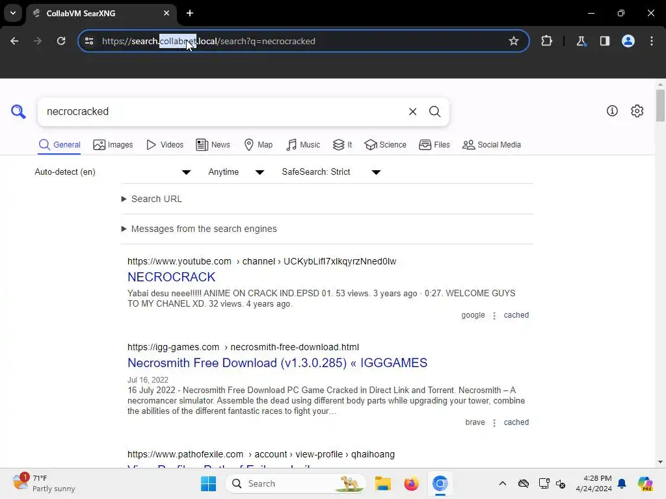Show hidden system tray icons
The image size is (666, 499).
(503, 483)
